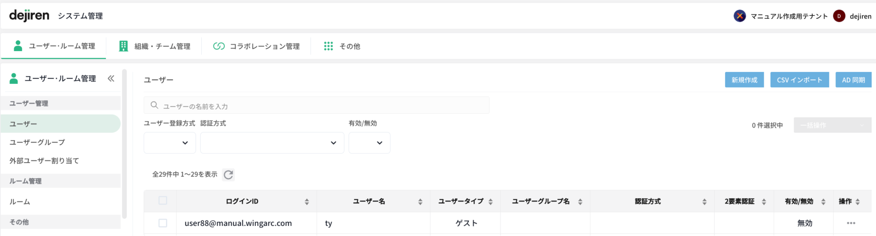The image size is (876, 236).
Task: Sort the ログインID column with sort arrows
Action: click(307, 201)
